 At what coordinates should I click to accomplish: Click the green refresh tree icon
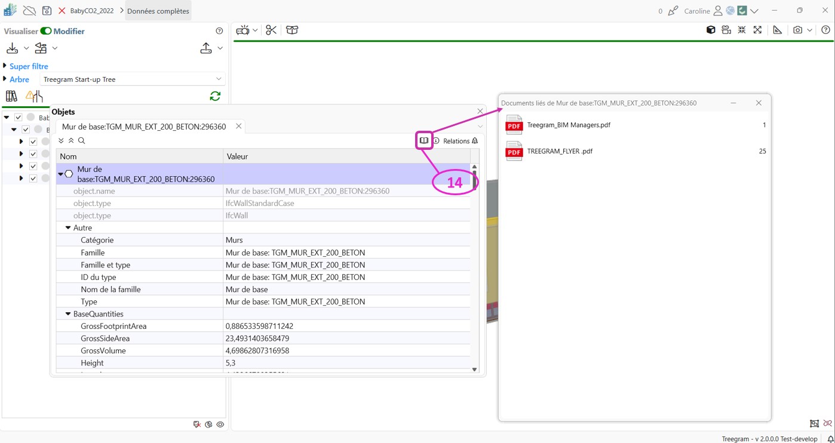tap(215, 96)
